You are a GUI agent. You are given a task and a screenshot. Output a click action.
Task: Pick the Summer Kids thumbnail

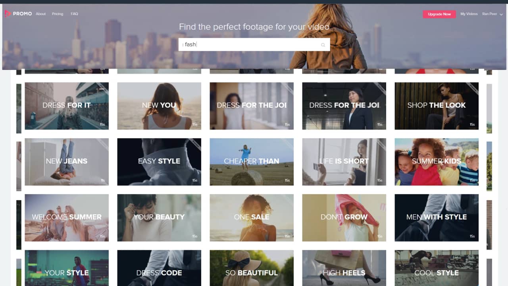[437, 162]
